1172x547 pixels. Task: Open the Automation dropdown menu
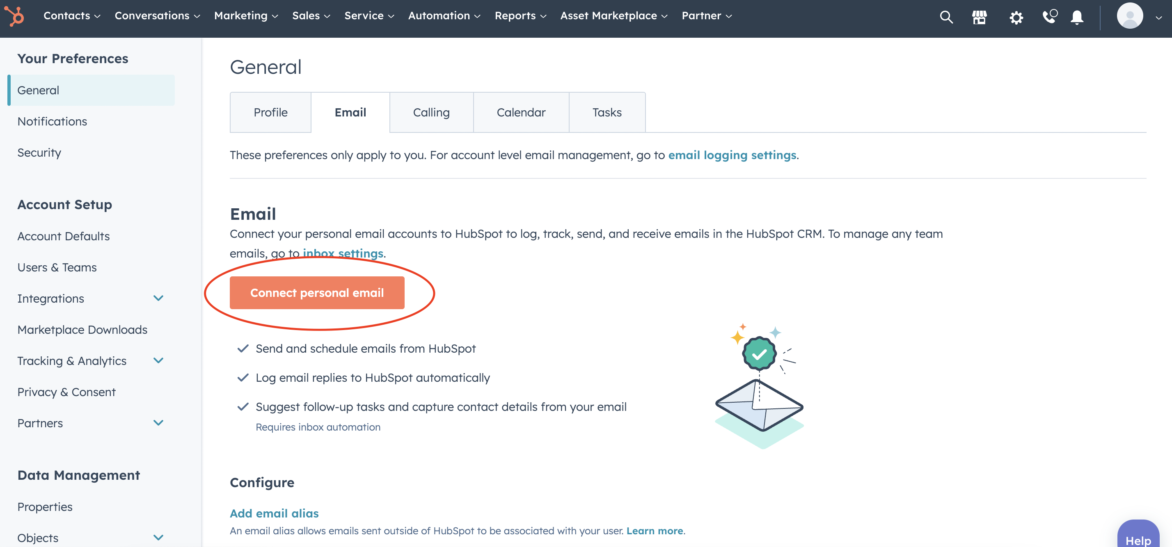click(444, 16)
